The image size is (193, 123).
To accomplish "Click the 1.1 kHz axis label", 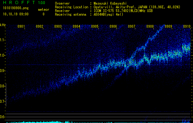I will coord(2,40).
